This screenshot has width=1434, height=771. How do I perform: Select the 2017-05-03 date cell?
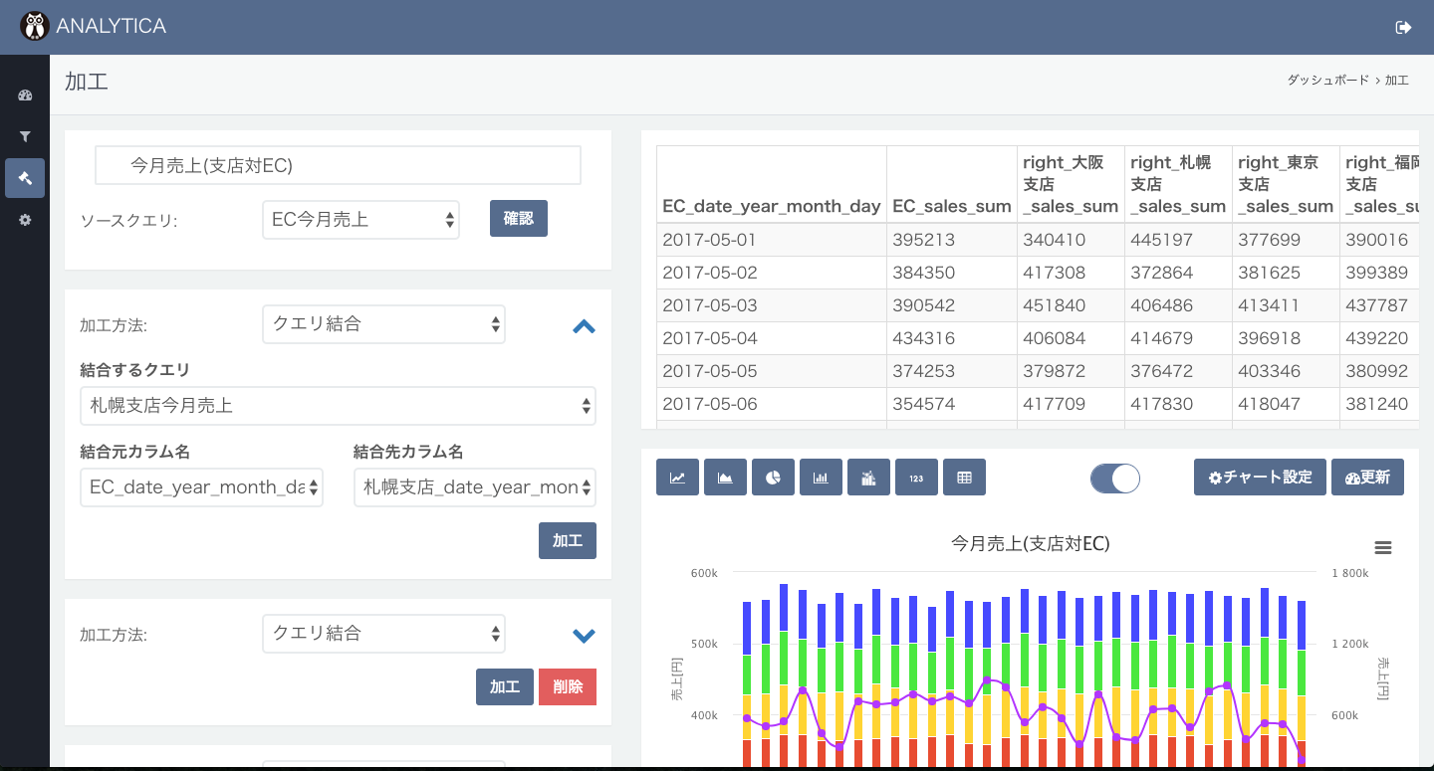(772, 305)
